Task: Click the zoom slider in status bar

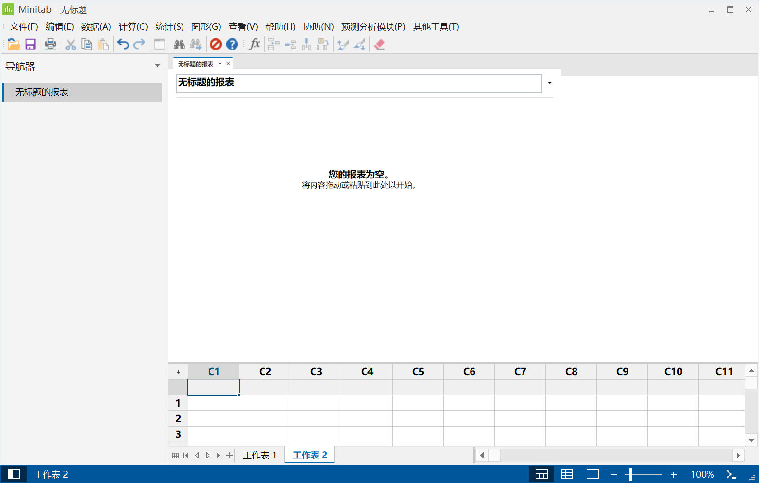Action: point(643,474)
